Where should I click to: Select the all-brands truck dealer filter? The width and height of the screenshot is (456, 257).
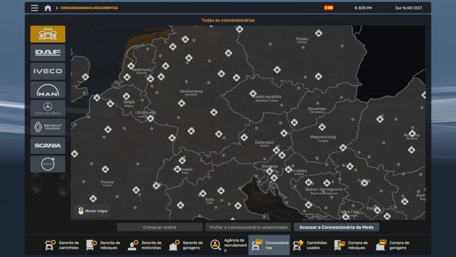[x=48, y=34]
